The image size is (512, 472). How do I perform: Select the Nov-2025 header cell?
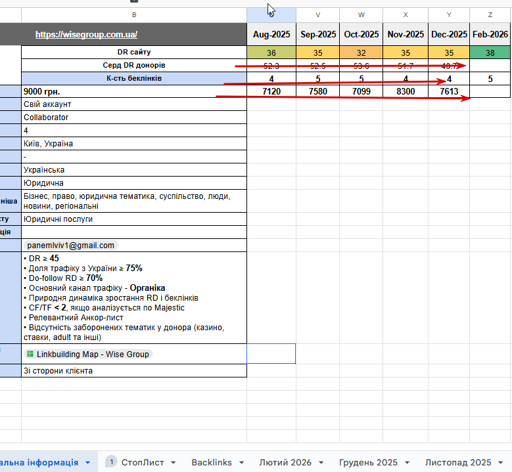(x=406, y=34)
